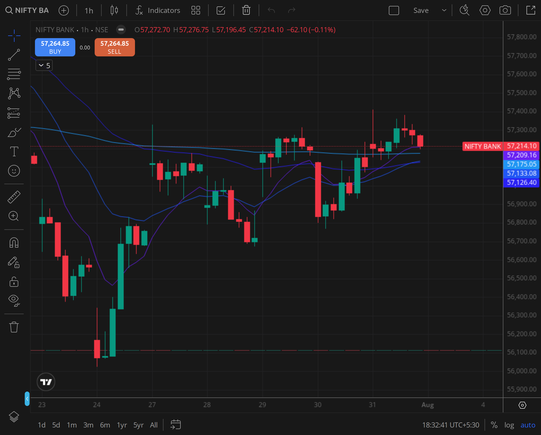Set date range to 1yr
Viewport: 541px width, 435px height.
point(122,425)
